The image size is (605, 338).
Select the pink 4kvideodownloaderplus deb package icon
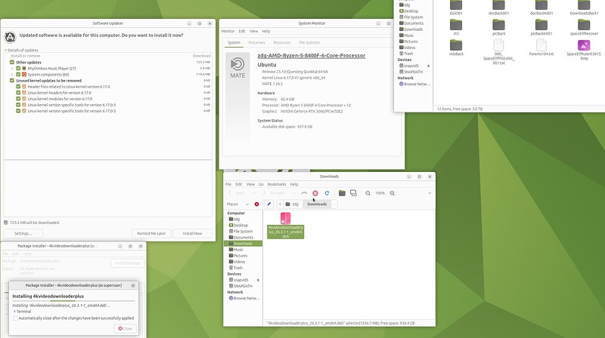[x=286, y=218]
